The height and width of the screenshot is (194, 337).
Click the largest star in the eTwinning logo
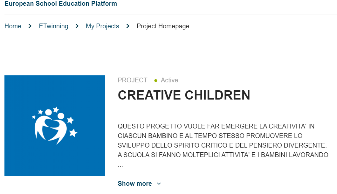(x=73, y=133)
